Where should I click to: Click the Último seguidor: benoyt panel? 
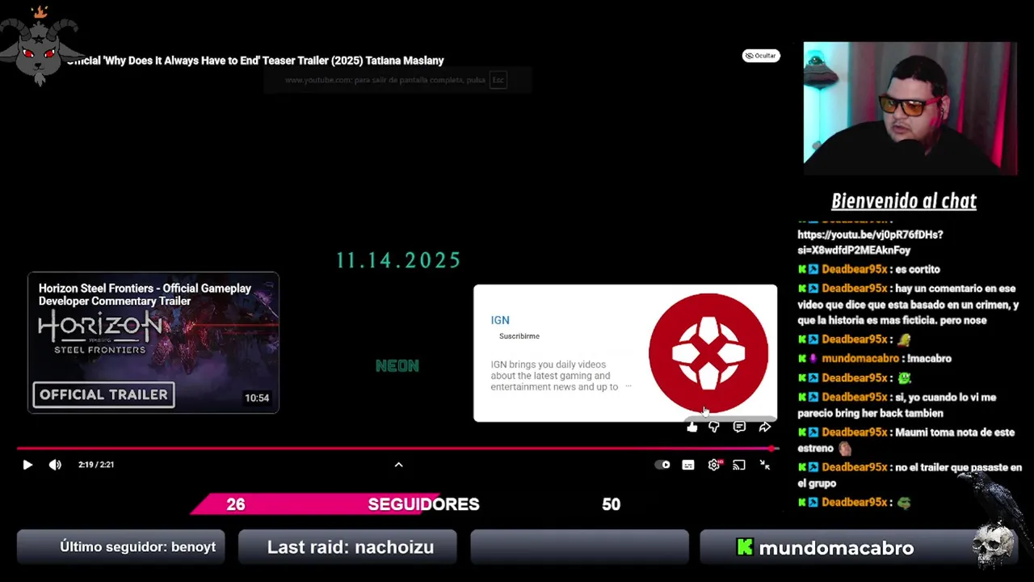click(x=120, y=547)
